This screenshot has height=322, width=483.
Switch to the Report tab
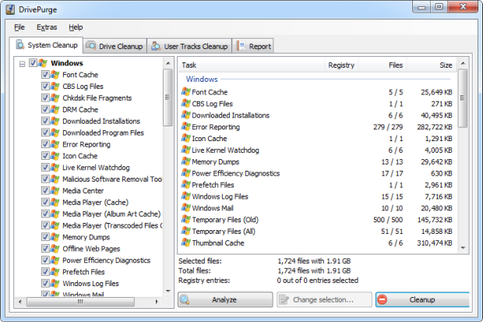(253, 46)
